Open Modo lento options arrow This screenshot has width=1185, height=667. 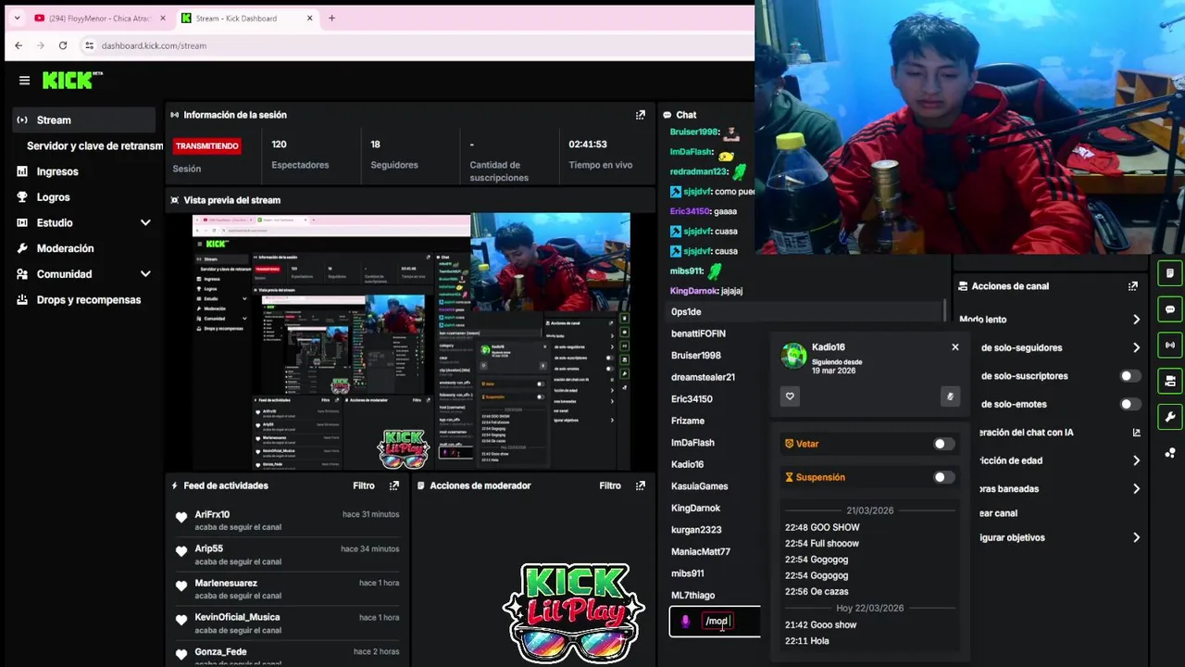pyautogui.click(x=1136, y=320)
